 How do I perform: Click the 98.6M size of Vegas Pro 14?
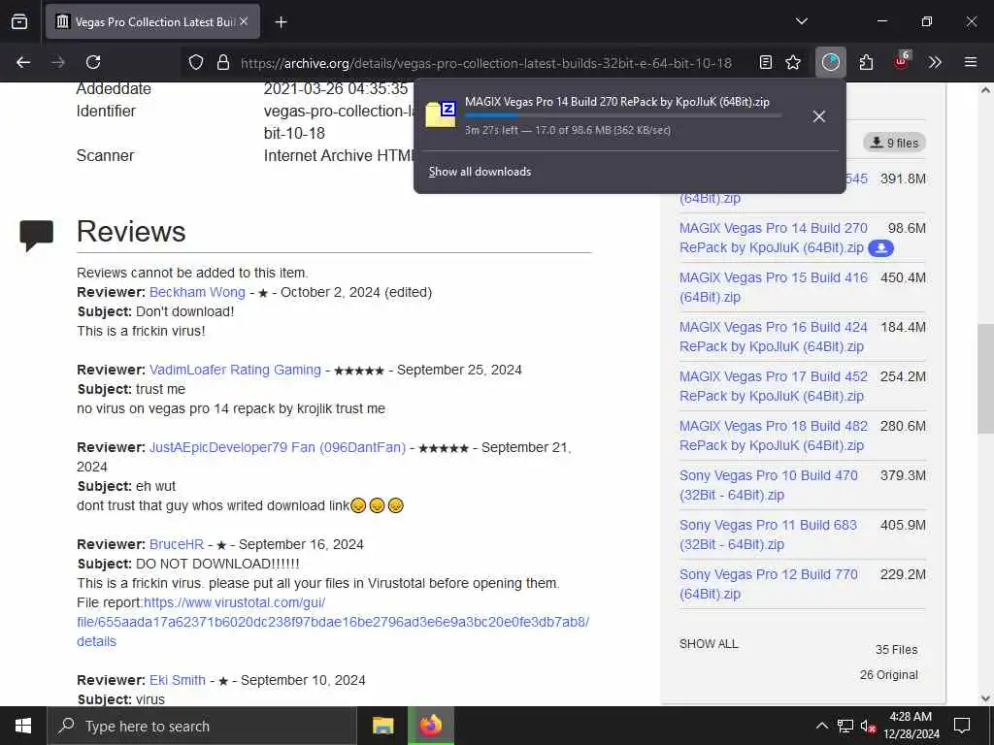(907, 228)
